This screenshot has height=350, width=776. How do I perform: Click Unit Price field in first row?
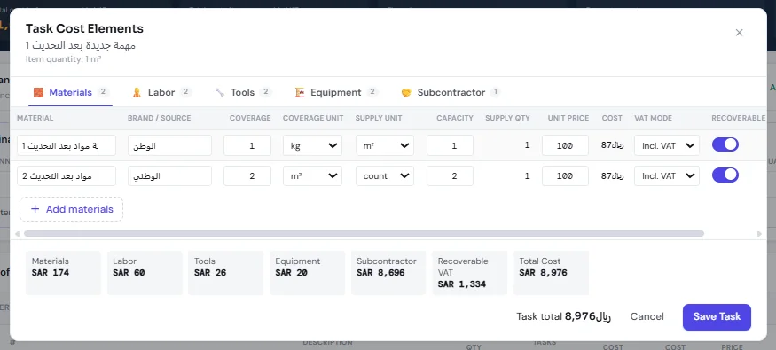565,145
